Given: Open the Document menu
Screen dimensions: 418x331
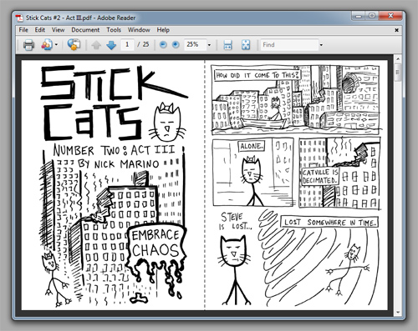Looking at the screenshot, I should (85, 30).
